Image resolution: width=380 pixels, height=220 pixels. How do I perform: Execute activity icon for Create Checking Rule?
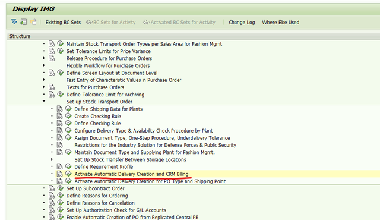click(x=68, y=116)
